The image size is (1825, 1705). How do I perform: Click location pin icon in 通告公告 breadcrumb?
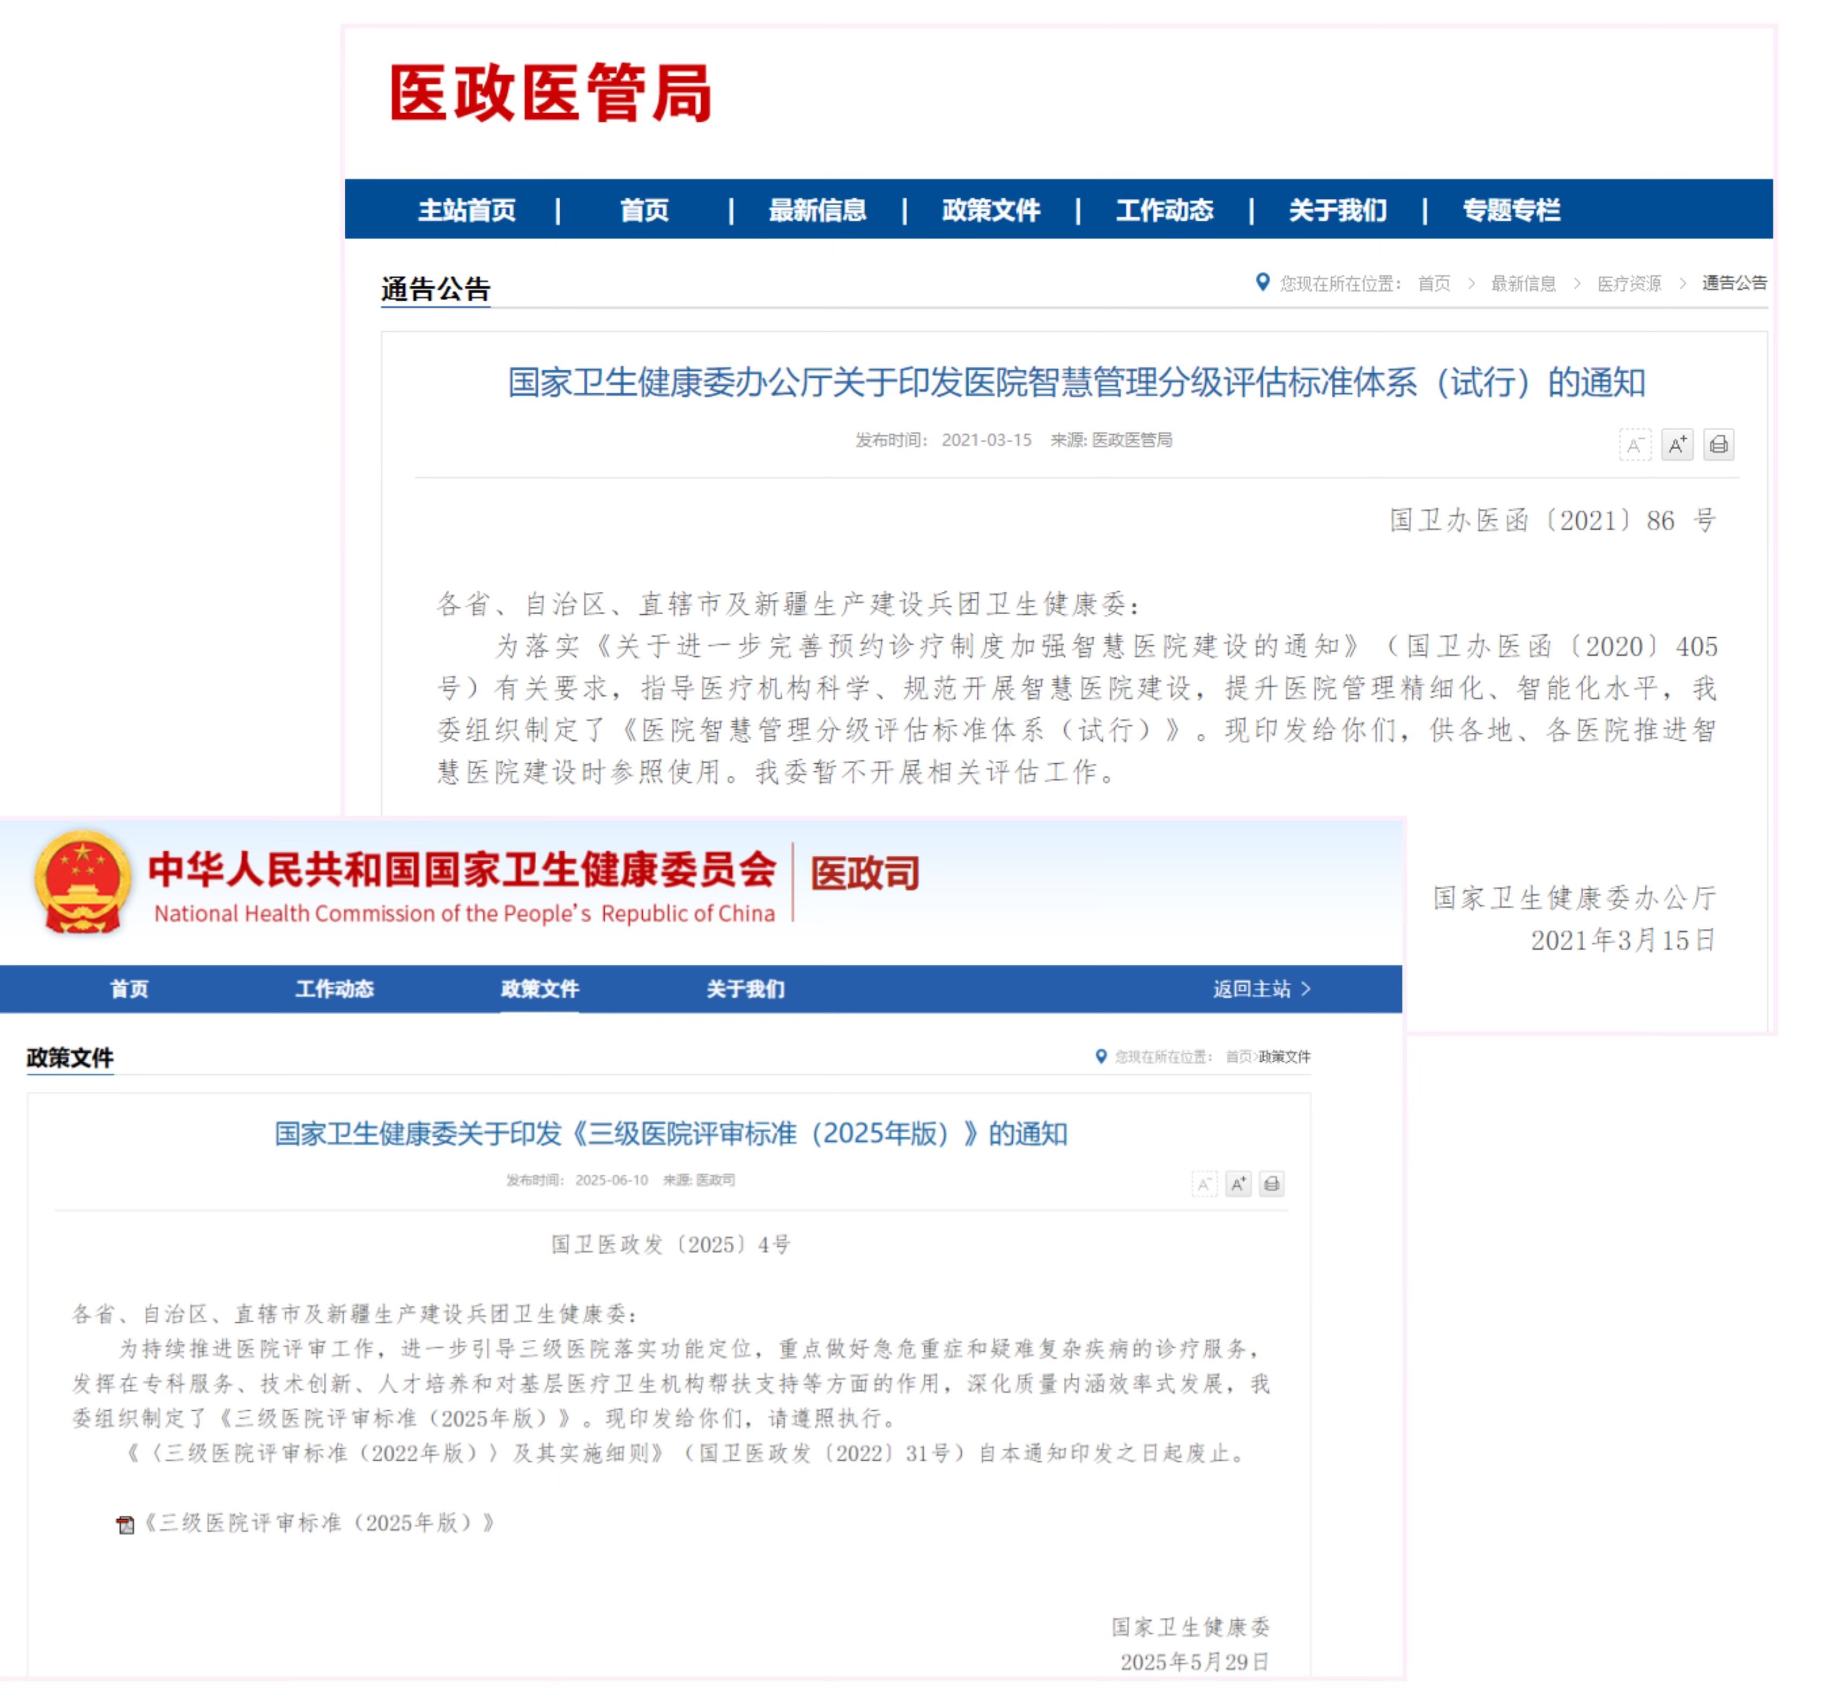coord(1263,282)
